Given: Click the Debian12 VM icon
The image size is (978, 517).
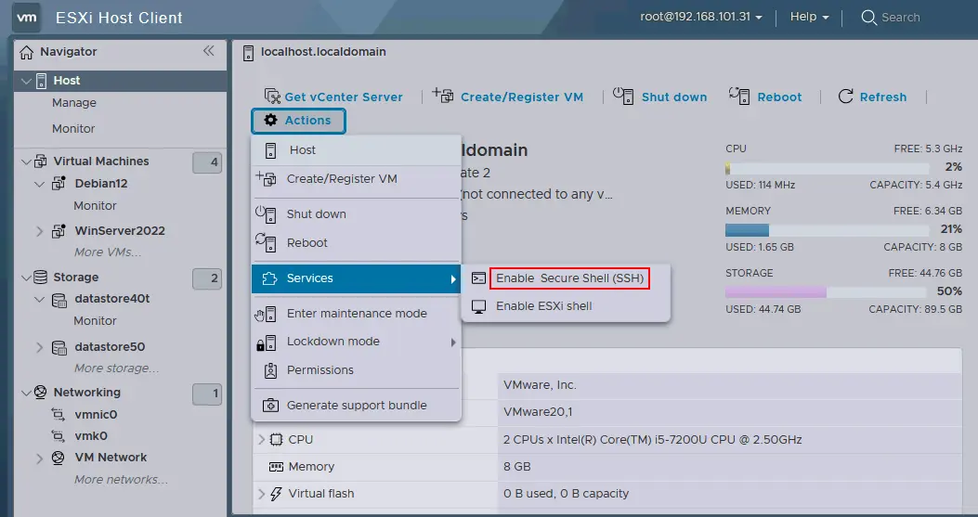Looking at the screenshot, I should (x=59, y=184).
